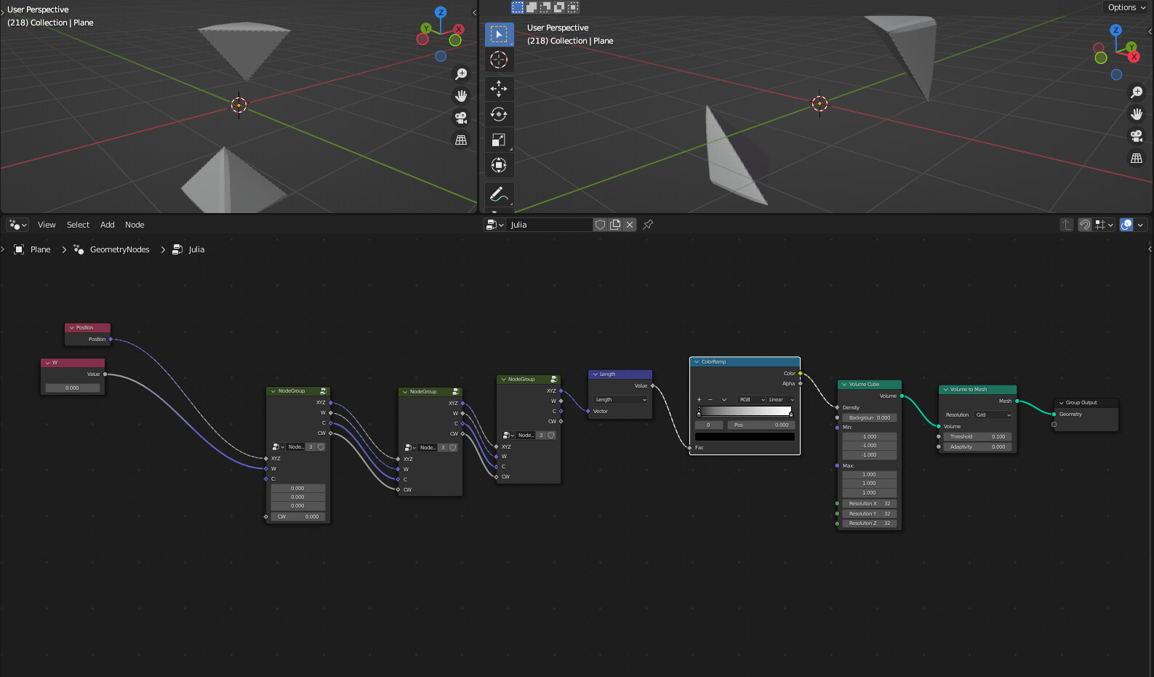Click GeometryNodes in breadcrumb path
The height and width of the screenshot is (677, 1154).
pyautogui.click(x=119, y=249)
